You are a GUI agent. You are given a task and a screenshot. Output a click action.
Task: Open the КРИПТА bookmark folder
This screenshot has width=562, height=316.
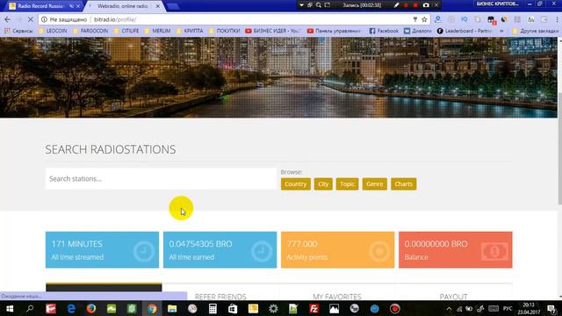pos(190,31)
